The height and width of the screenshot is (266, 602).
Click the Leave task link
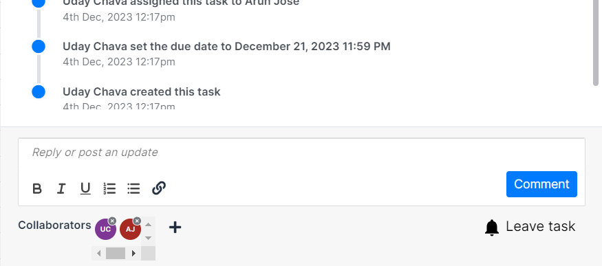coord(540,227)
